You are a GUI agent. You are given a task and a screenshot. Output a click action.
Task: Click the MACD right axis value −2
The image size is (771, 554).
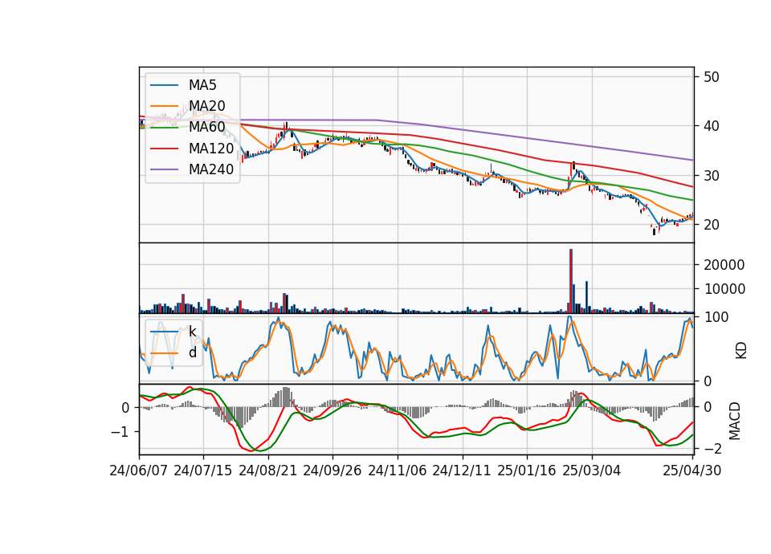[713, 449]
